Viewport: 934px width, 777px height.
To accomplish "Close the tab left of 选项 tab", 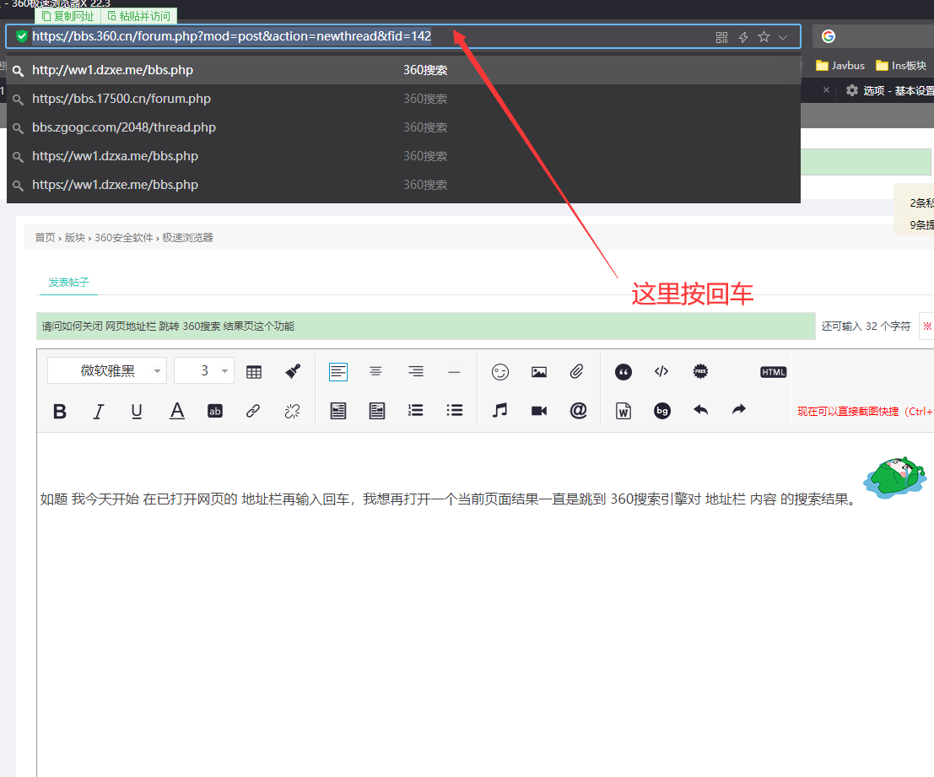I will (x=826, y=90).
